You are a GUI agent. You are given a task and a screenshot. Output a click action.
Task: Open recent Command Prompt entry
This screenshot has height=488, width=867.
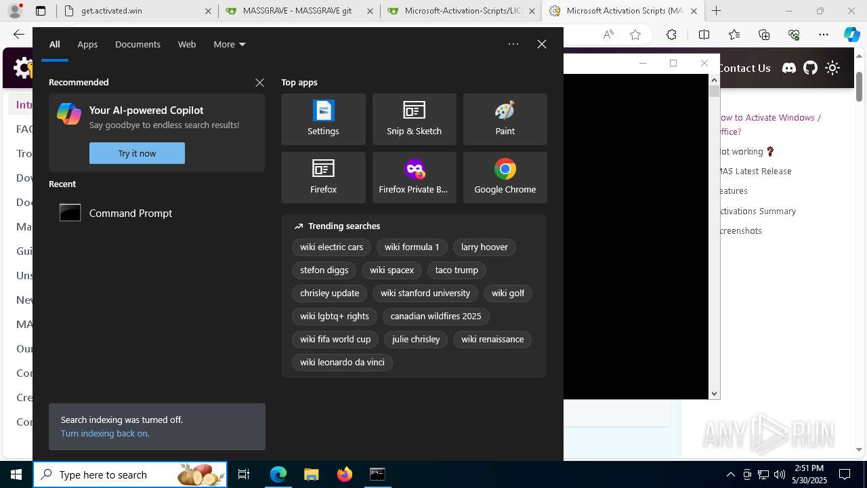tap(156, 213)
